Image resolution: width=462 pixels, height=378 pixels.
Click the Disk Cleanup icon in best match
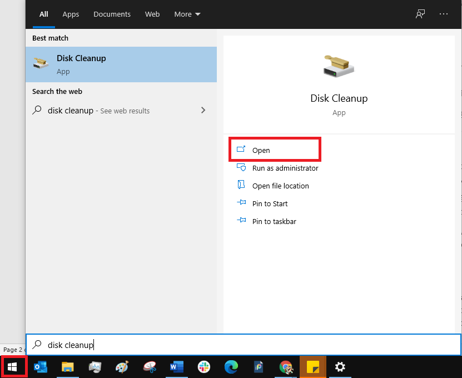(x=41, y=63)
